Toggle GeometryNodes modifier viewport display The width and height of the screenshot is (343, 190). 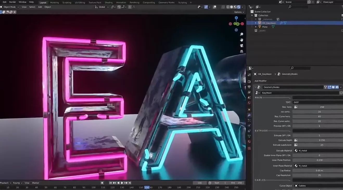coord(333,87)
